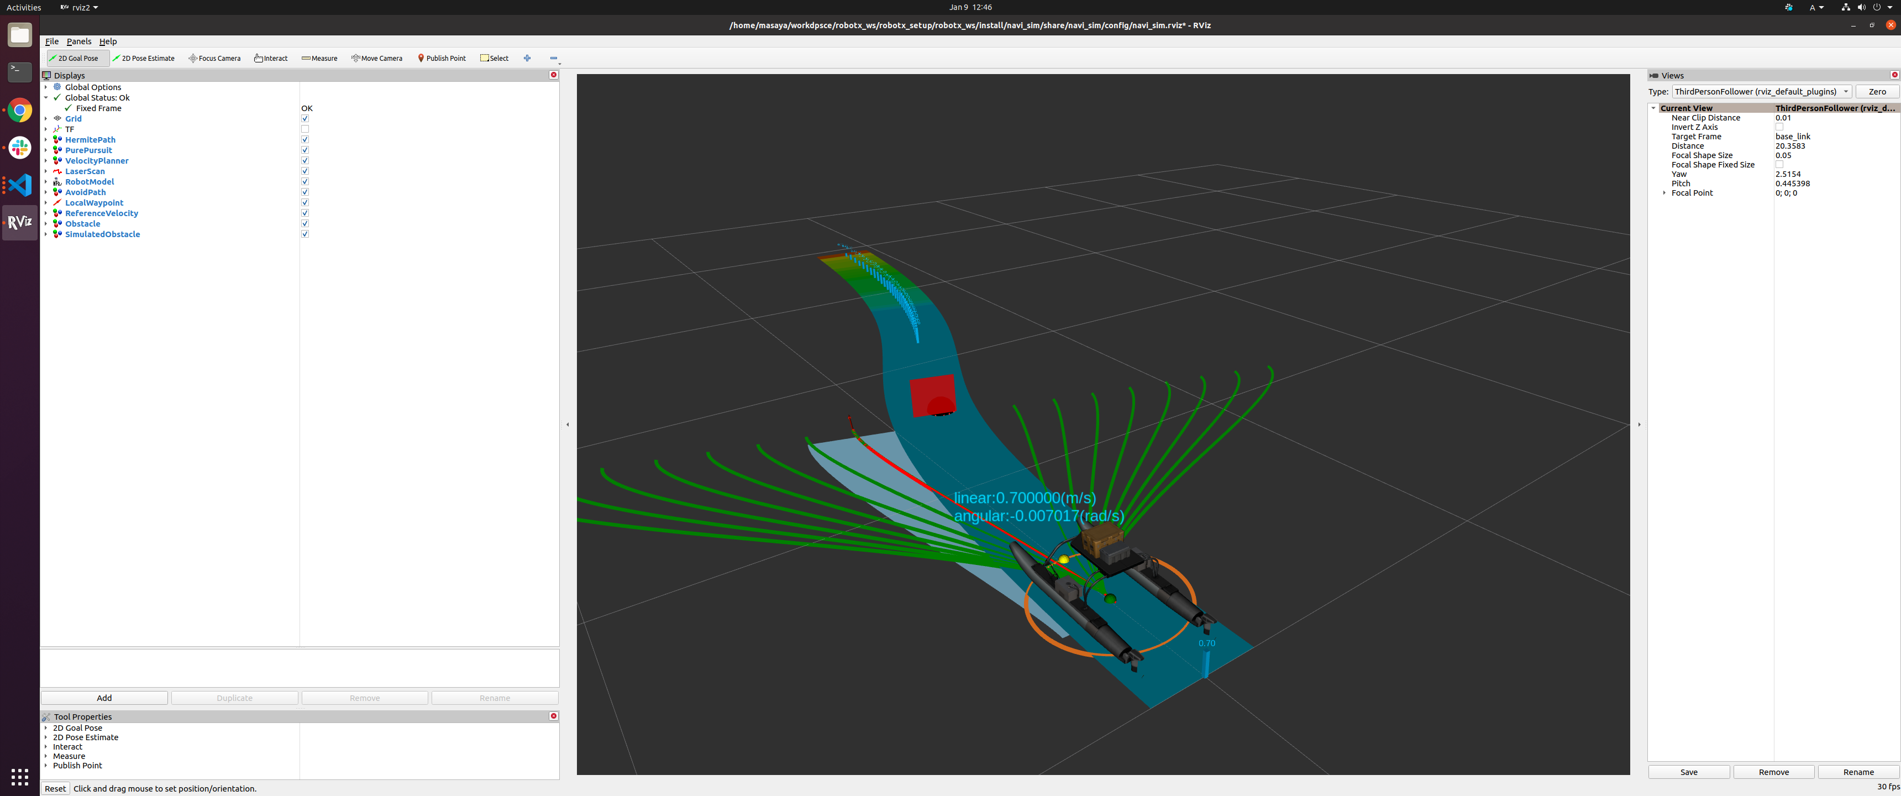Click the Reset button
Viewport: 1901px width, 796px height.
(x=55, y=789)
